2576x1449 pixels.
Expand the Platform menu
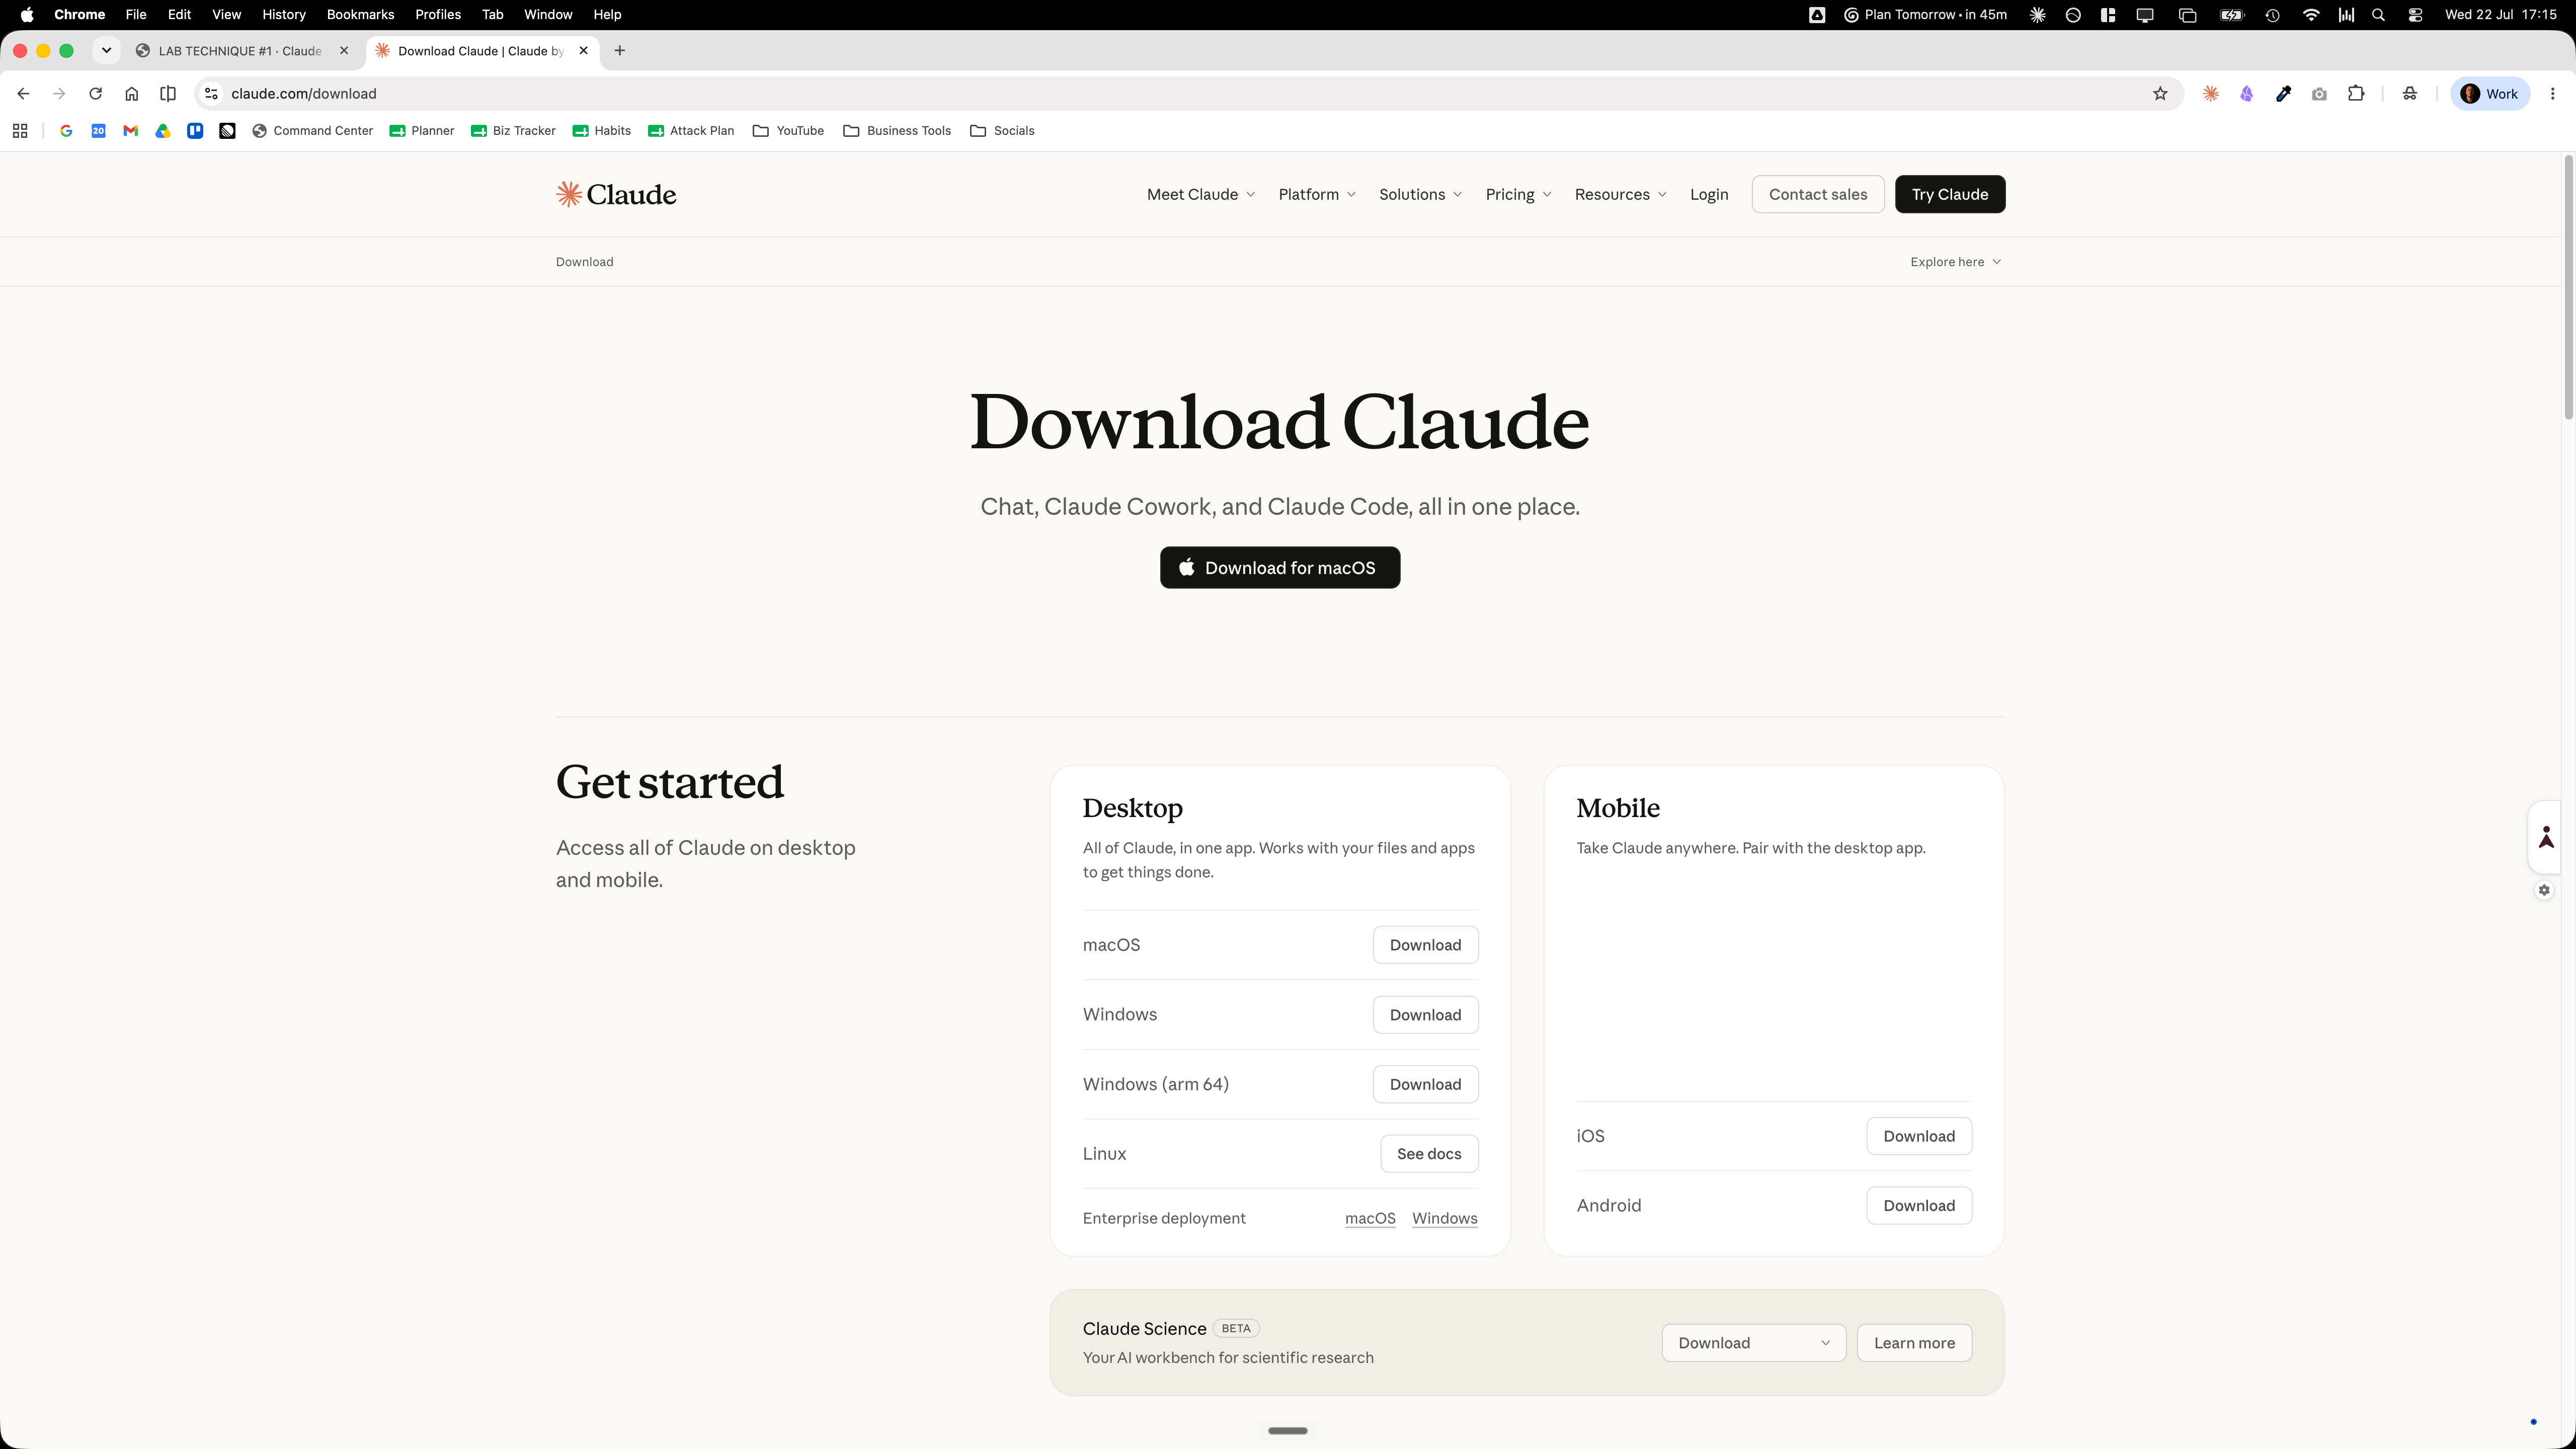[x=1317, y=194]
